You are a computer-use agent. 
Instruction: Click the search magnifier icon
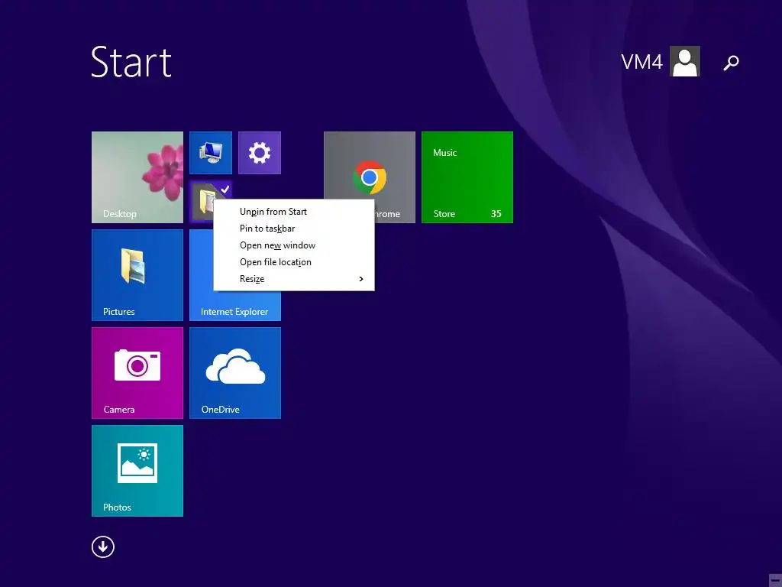pyautogui.click(x=731, y=63)
